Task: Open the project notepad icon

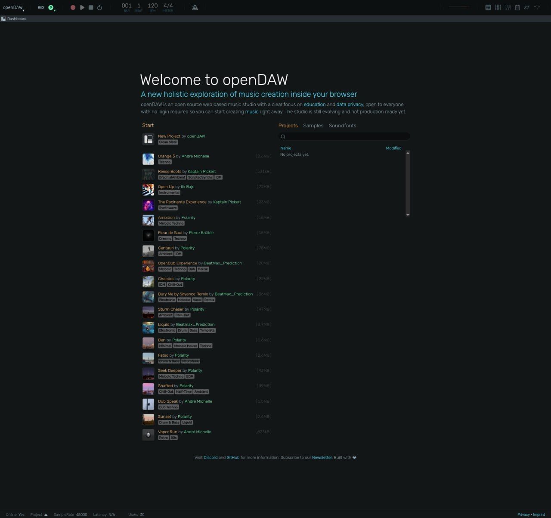Action: pos(517,7)
